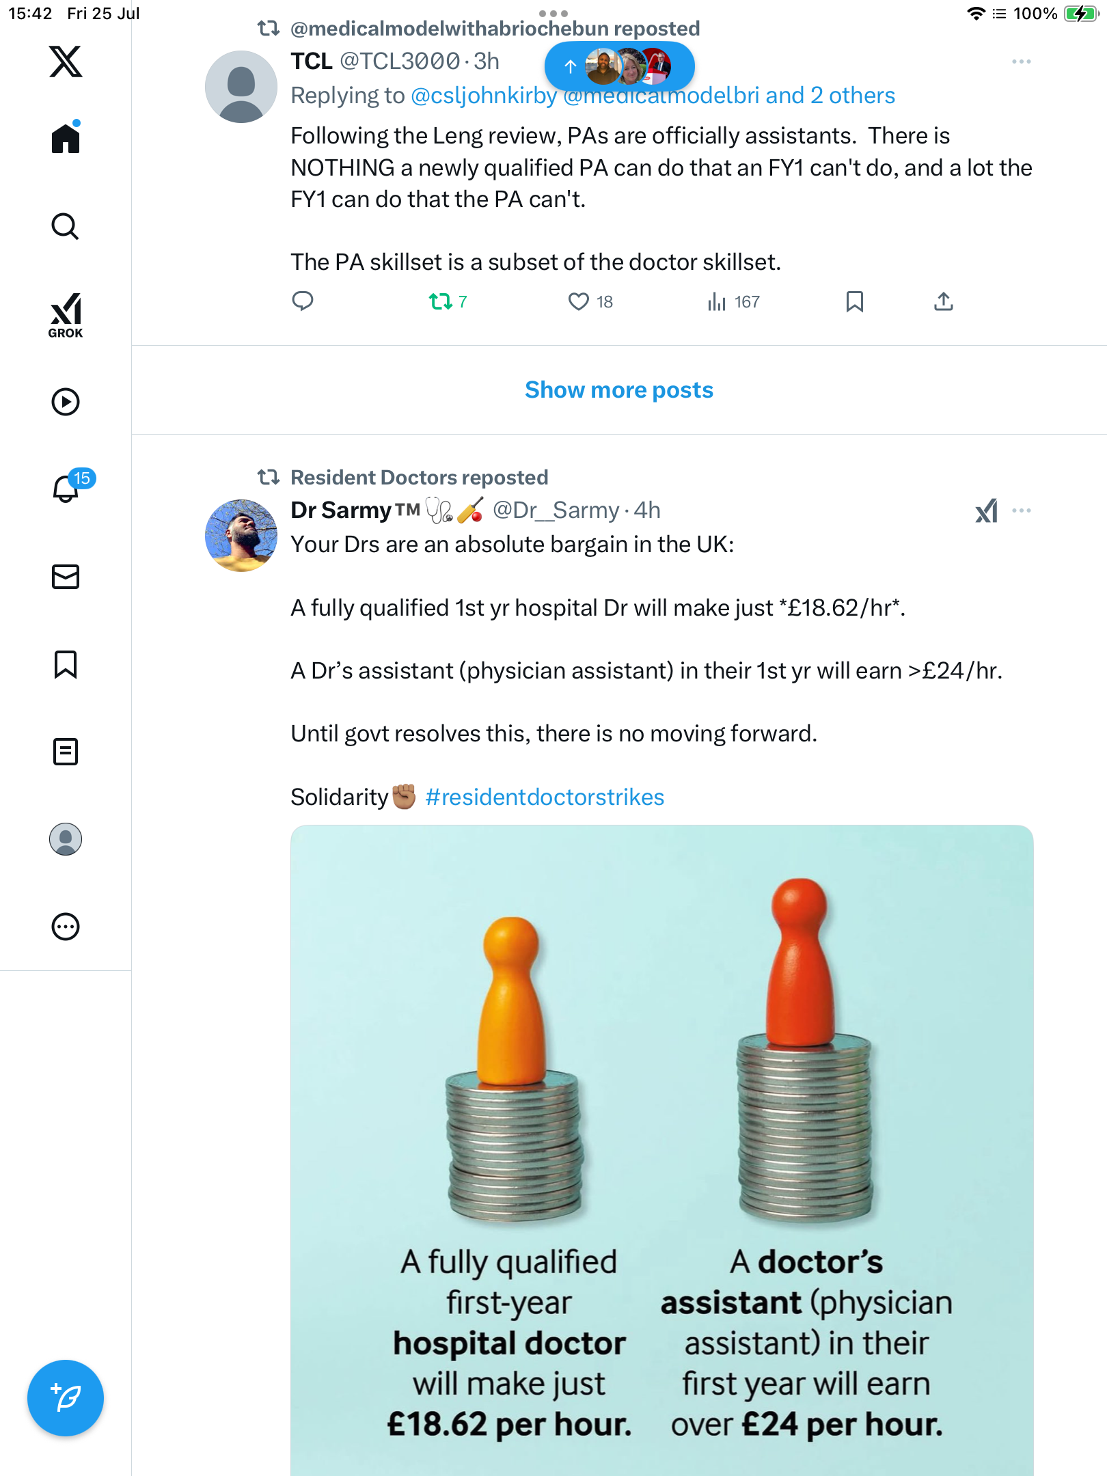Open the #residentdoctorstrikes hashtag
The image size is (1107, 1476).
[545, 797]
